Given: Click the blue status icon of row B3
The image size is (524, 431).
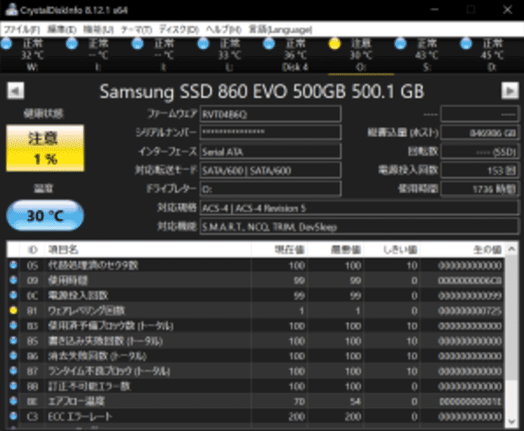Looking at the screenshot, I should pyautogui.click(x=13, y=326).
